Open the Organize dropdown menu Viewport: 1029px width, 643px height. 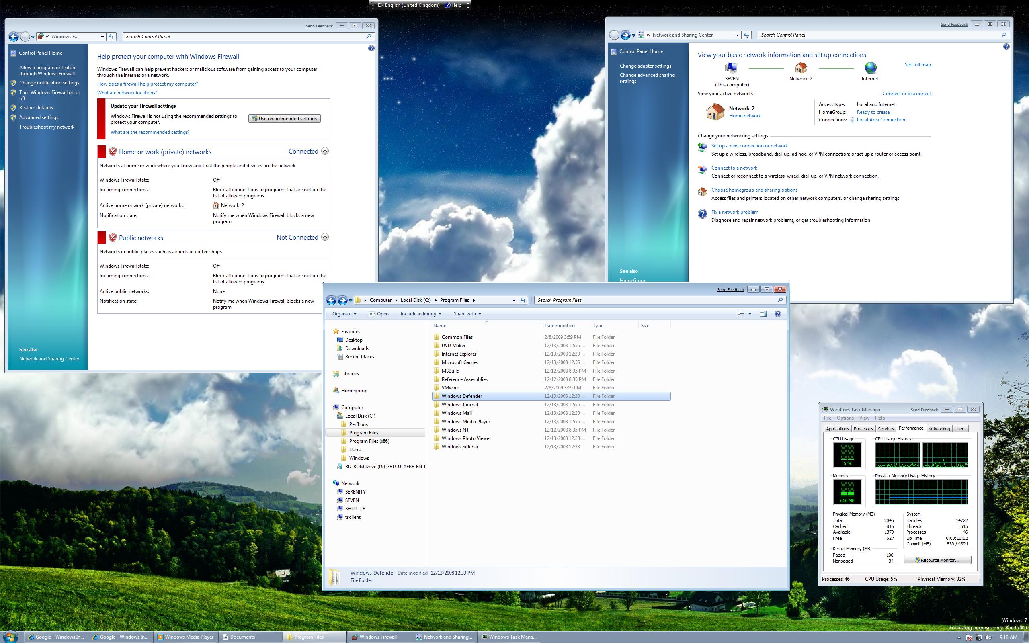pos(344,314)
